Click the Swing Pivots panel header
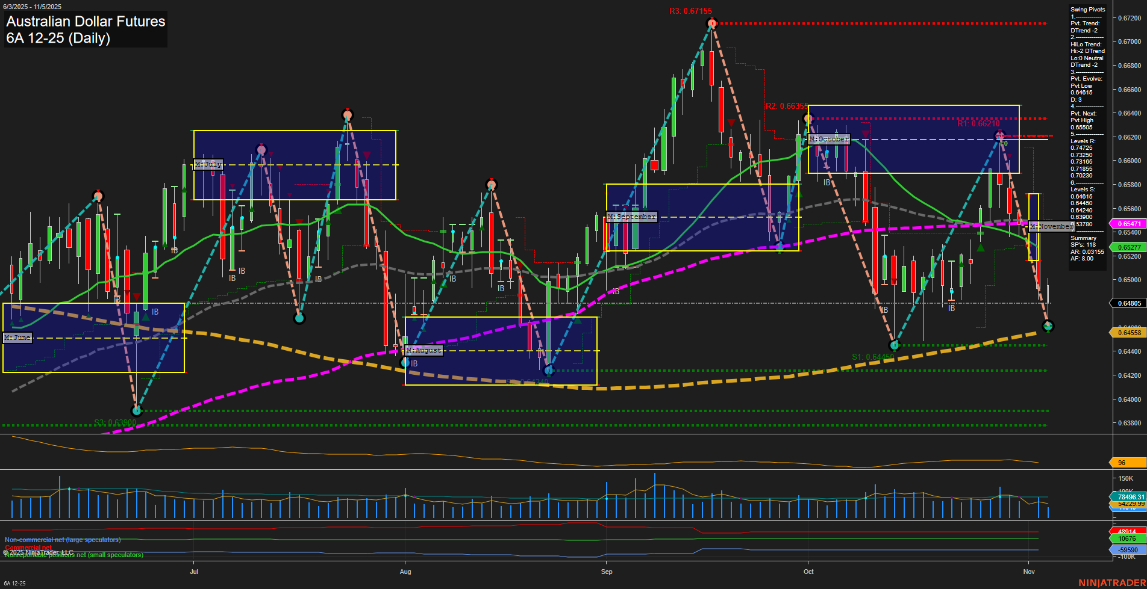The image size is (1147, 589). coord(1087,10)
